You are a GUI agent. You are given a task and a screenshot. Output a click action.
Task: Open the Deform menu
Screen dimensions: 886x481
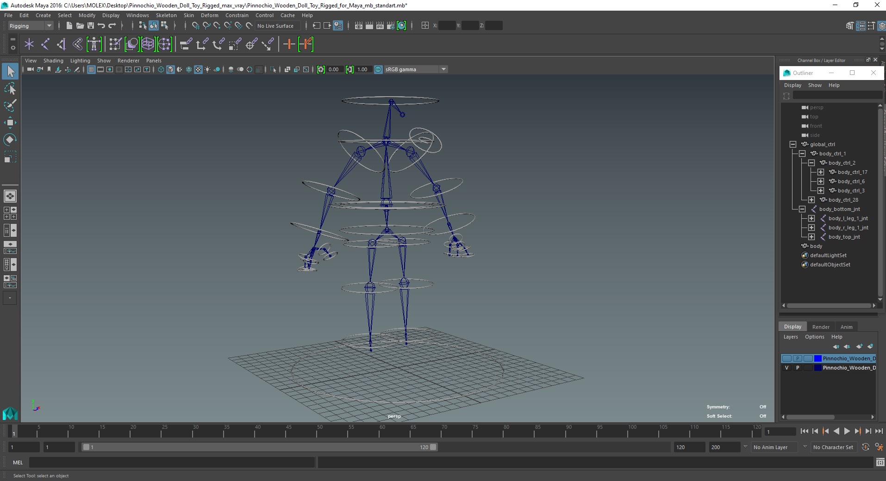(x=209, y=15)
